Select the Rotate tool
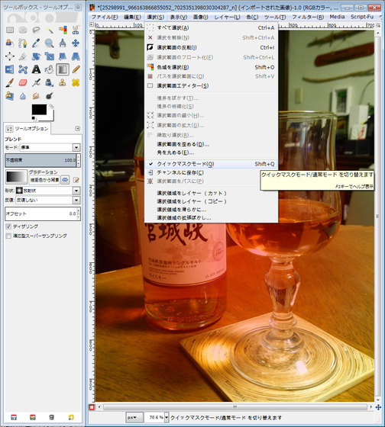This screenshot has height=427, width=385. (36, 56)
